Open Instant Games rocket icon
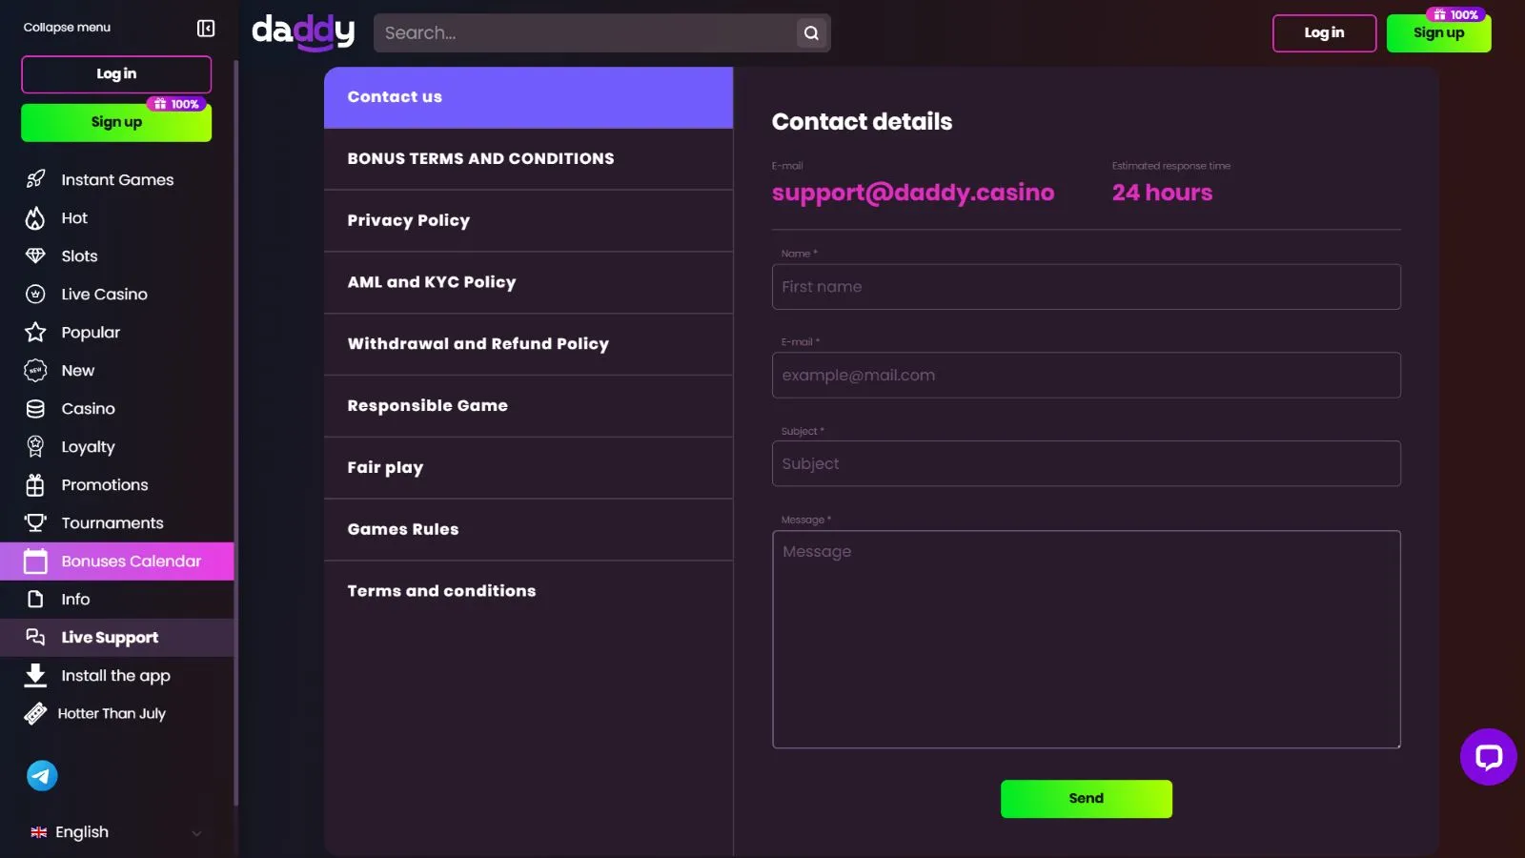This screenshot has height=858, width=1525. click(x=35, y=179)
